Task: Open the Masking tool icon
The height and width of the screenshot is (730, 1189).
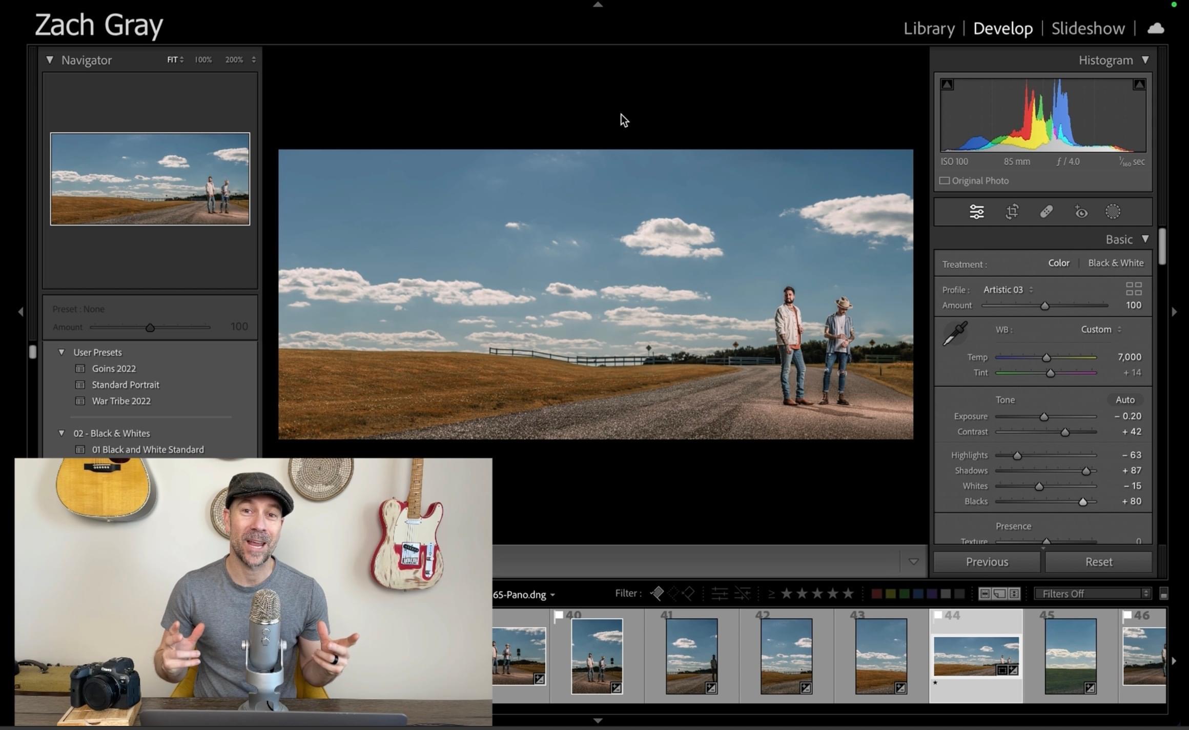Action: tap(1113, 212)
